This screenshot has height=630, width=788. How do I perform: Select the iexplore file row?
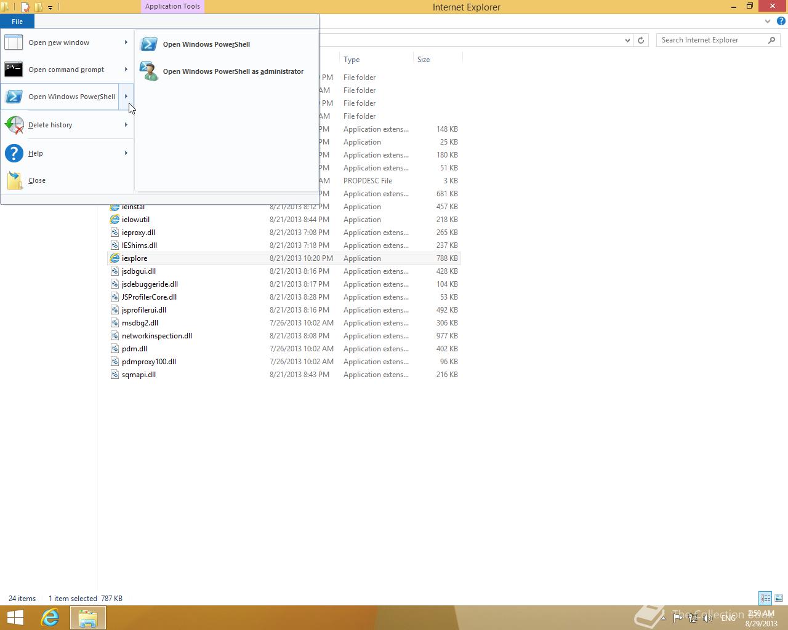(x=284, y=258)
